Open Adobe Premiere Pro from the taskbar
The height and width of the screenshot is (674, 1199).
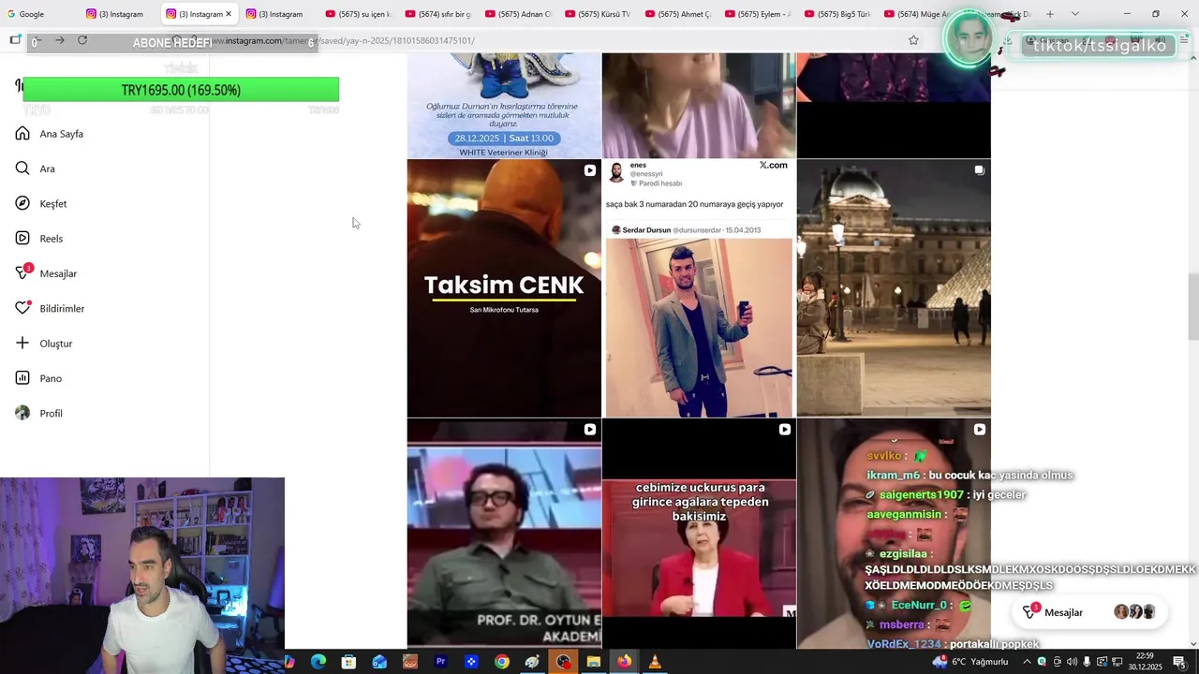coord(440,662)
